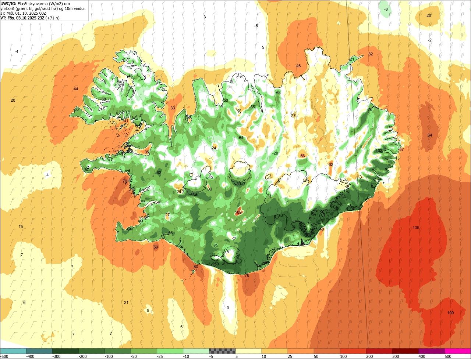Click the -61 value in central north Iceland
The height and width of the screenshot is (359, 471).
click(241, 138)
